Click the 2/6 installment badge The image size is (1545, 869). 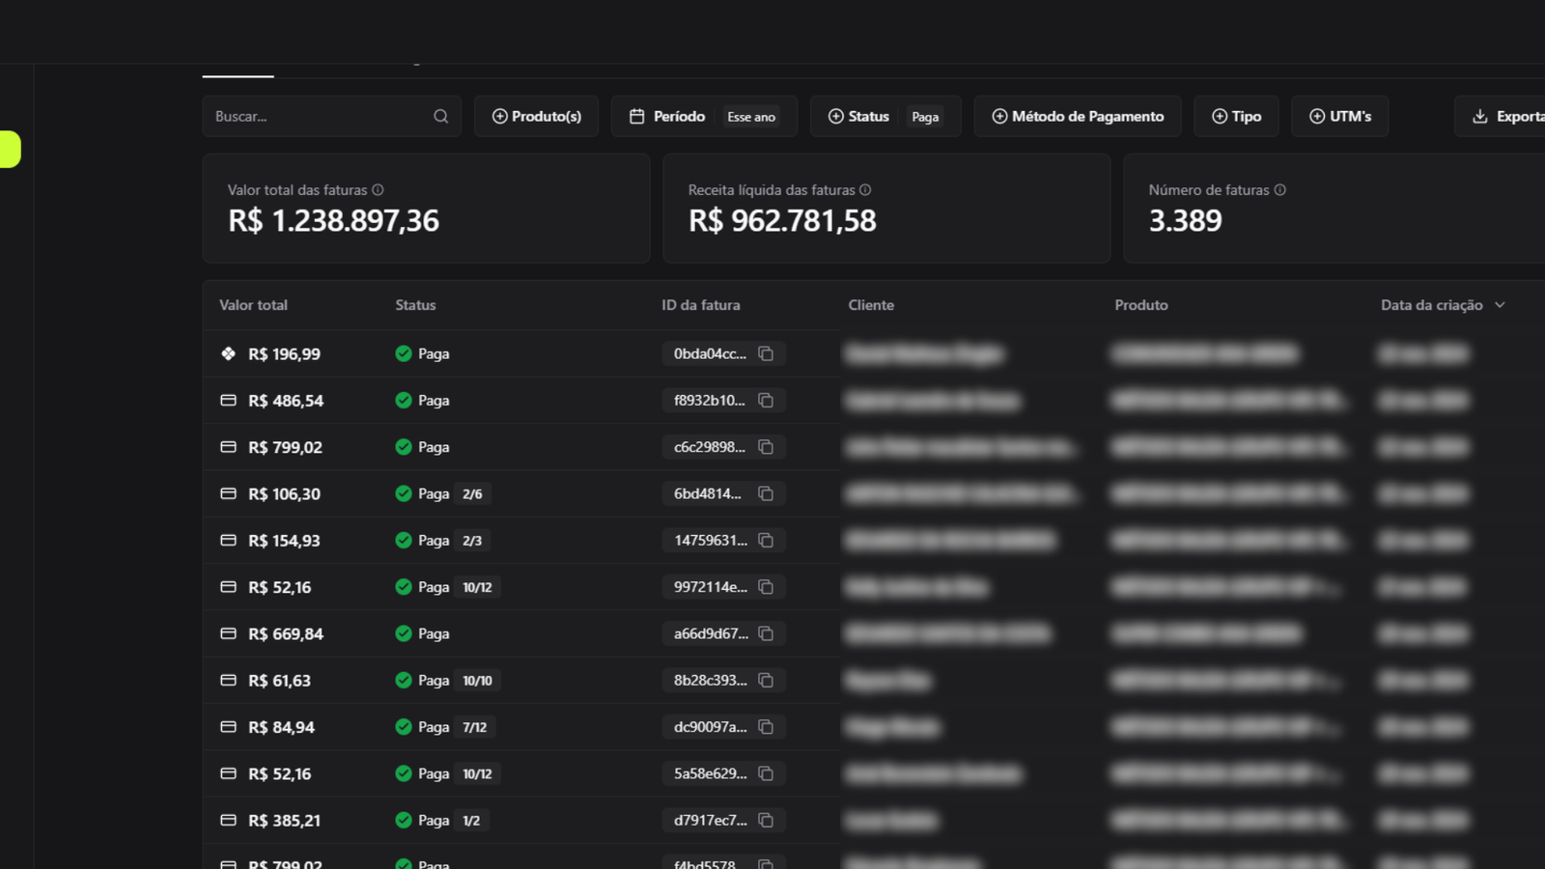472,494
